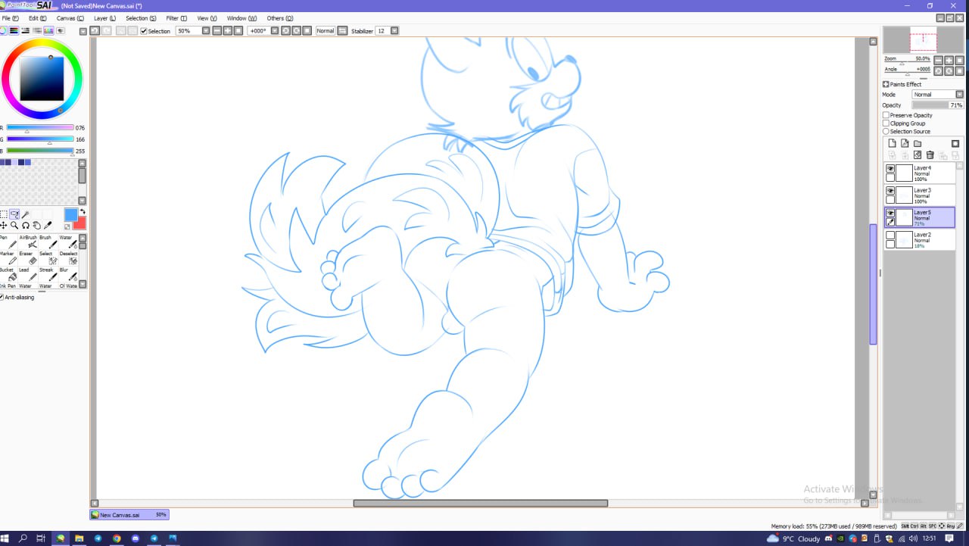This screenshot has height=546, width=969.
Task: Pick the Bucket fill tool
Action: pos(12,277)
